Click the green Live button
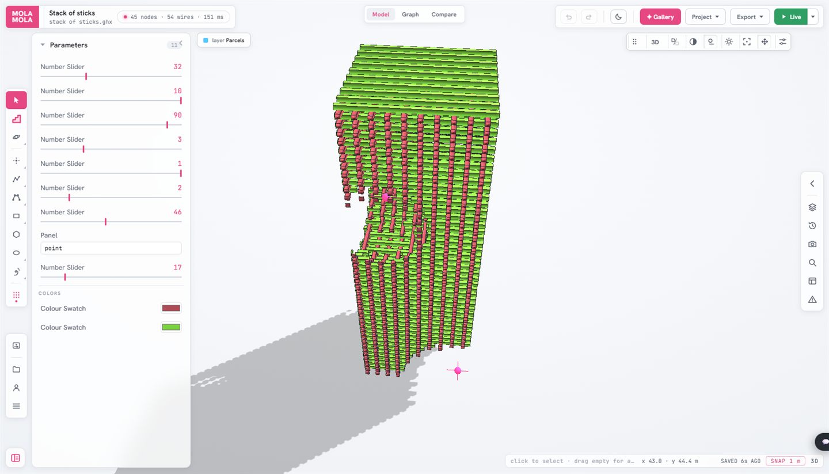829x474 pixels. click(x=791, y=17)
